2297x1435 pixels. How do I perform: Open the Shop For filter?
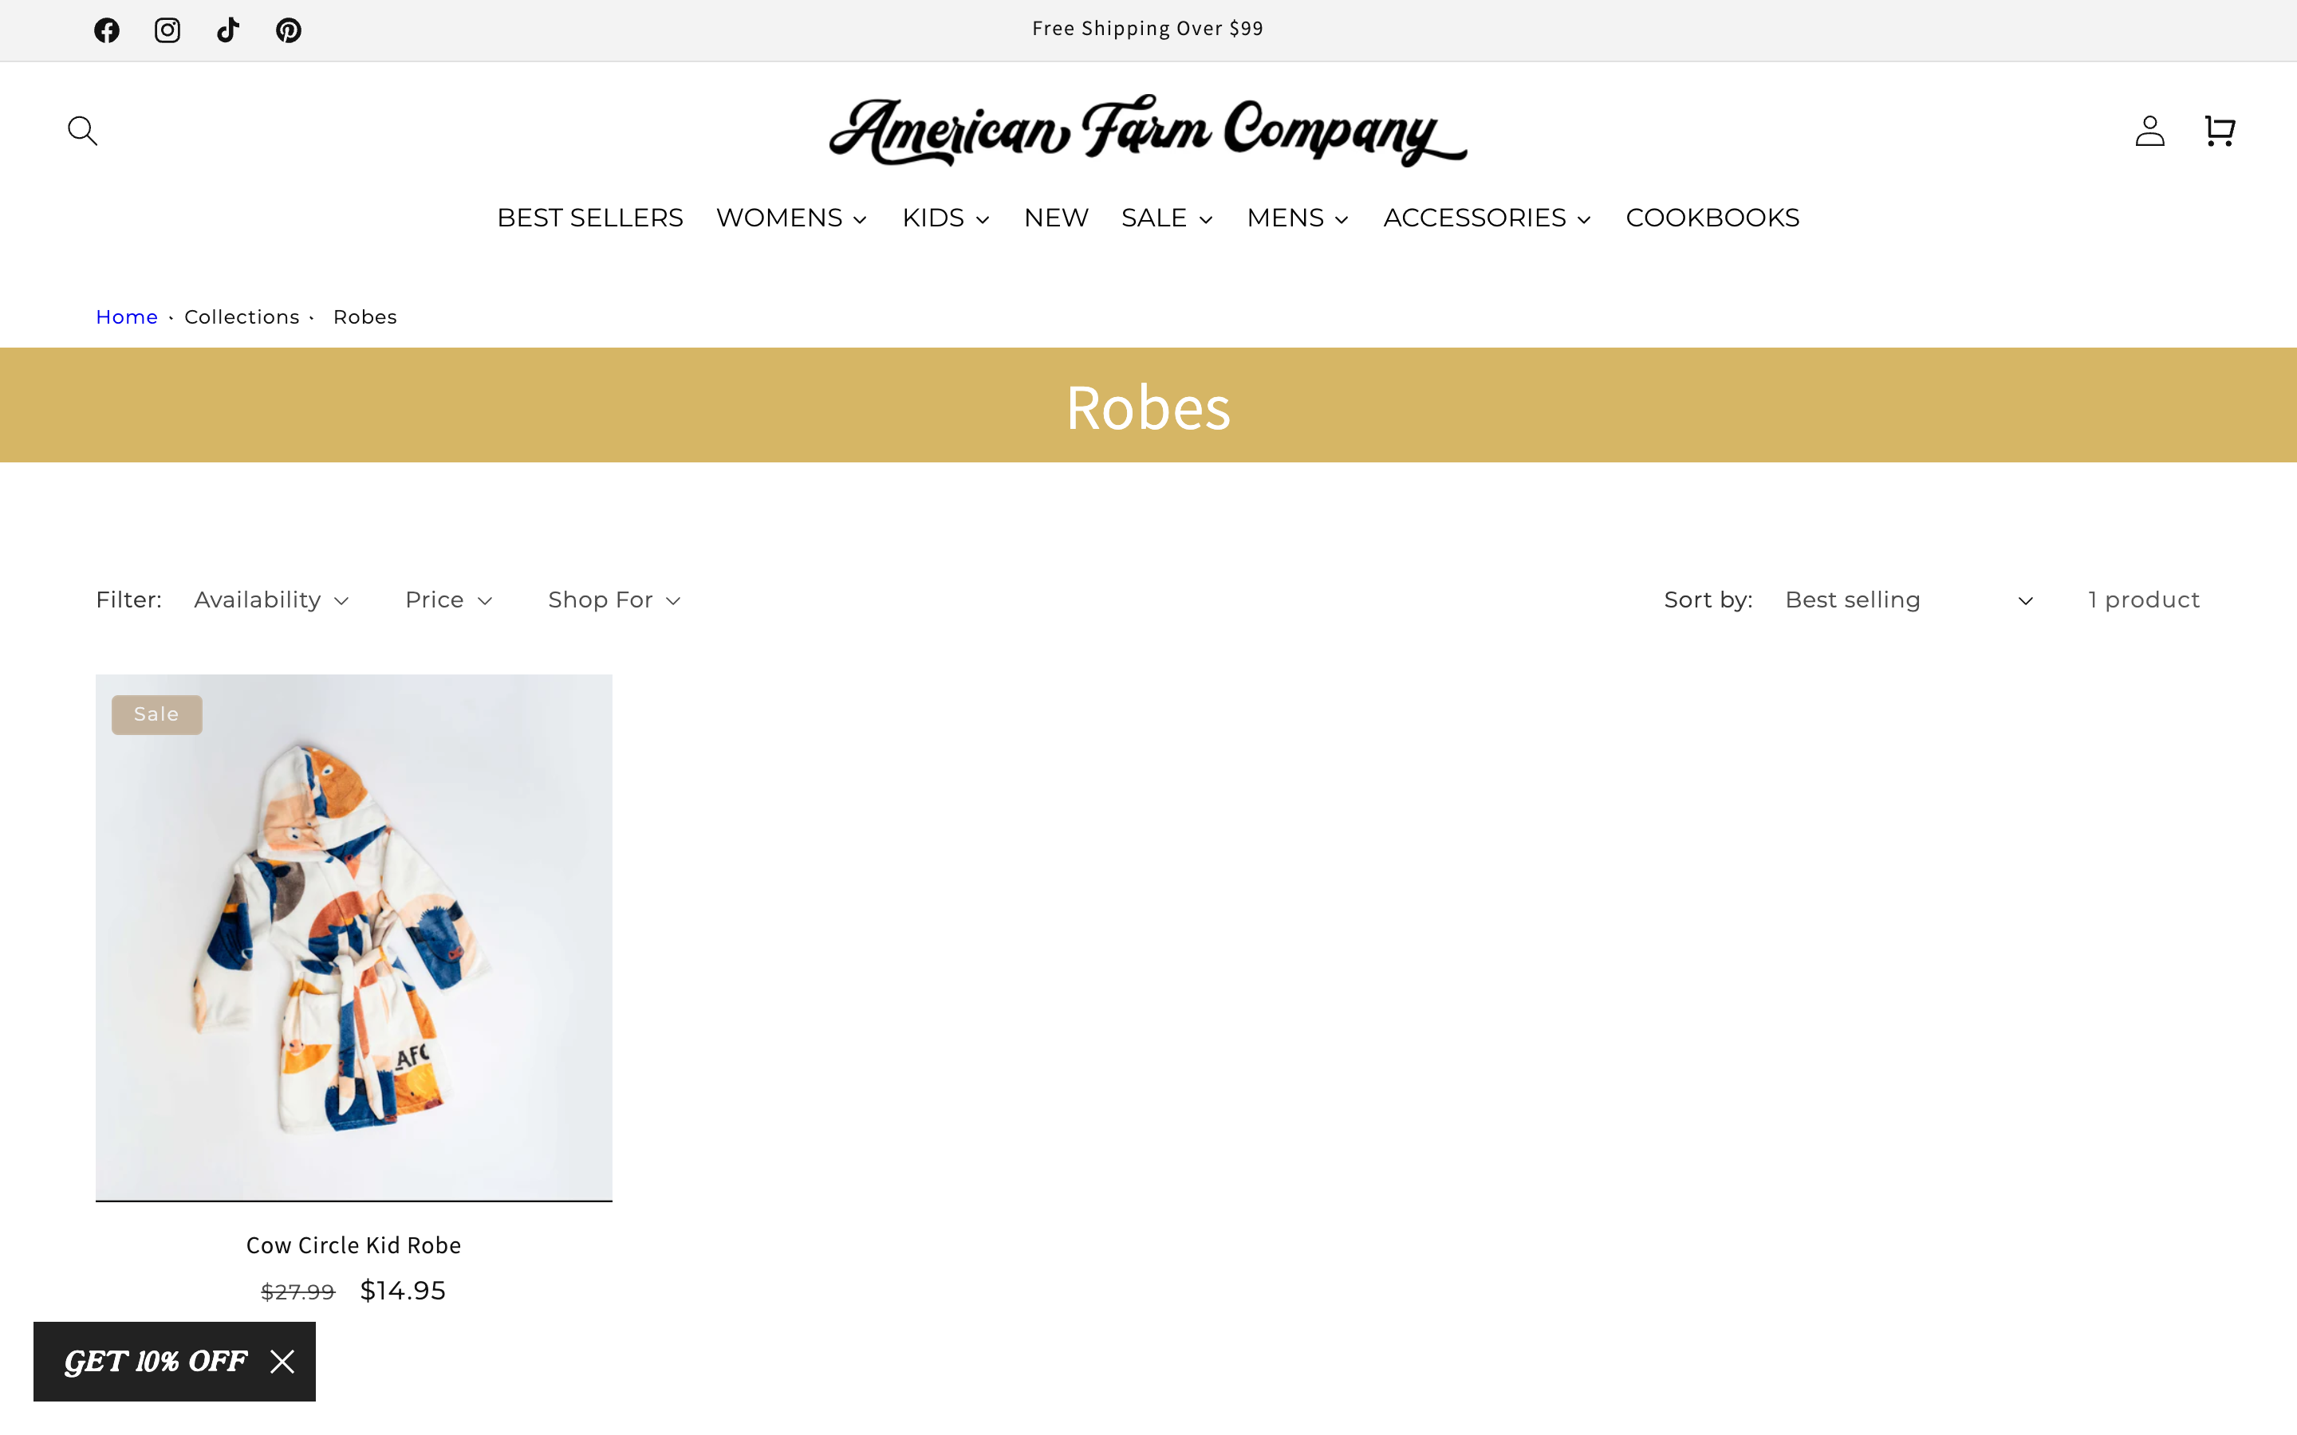pyautogui.click(x=614, y=600)
